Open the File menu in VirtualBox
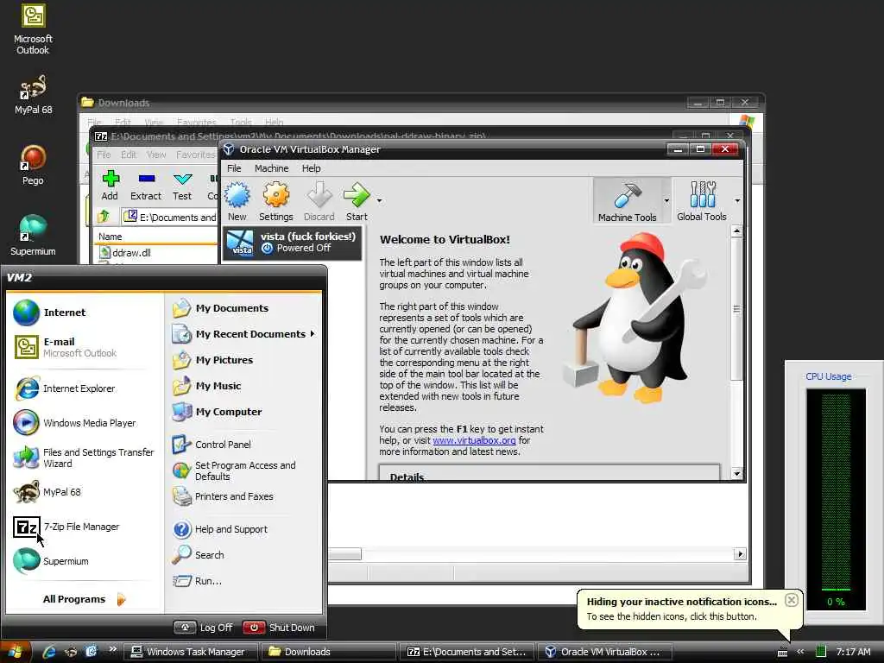 234,168
